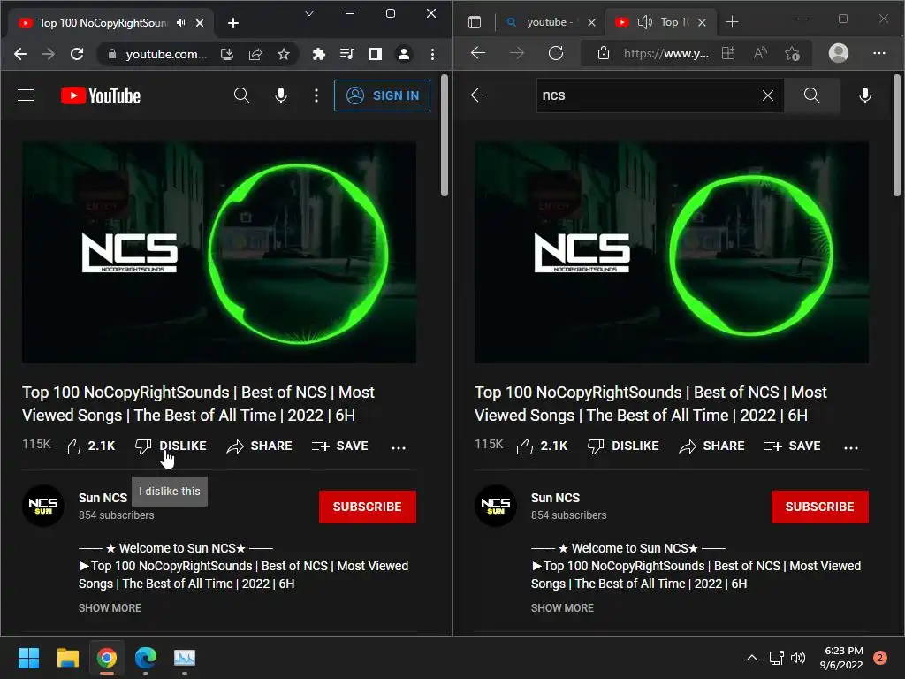Open Chrome extensions puzzle icon
The height and width of the screenshot is (679, 905).
point(318,54)
